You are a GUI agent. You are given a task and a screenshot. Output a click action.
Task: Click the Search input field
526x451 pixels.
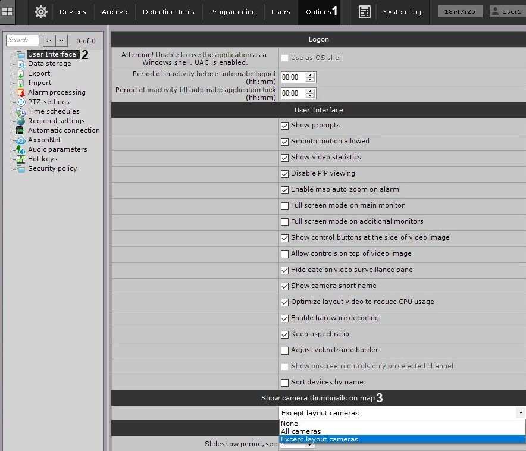[x=23, y=40]
